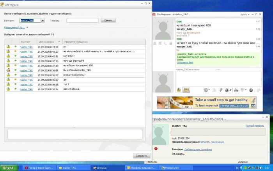Open the Отправить SMS link
The height and width of the screenshot is (171, 273).
tap(185, 62)
